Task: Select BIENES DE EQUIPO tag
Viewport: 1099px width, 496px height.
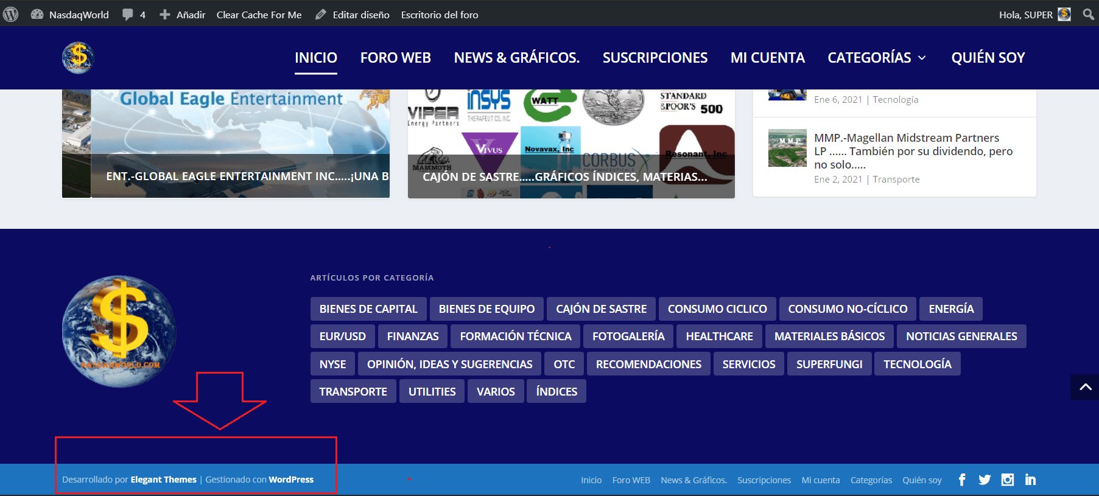Action: click(x=486, y=309)
